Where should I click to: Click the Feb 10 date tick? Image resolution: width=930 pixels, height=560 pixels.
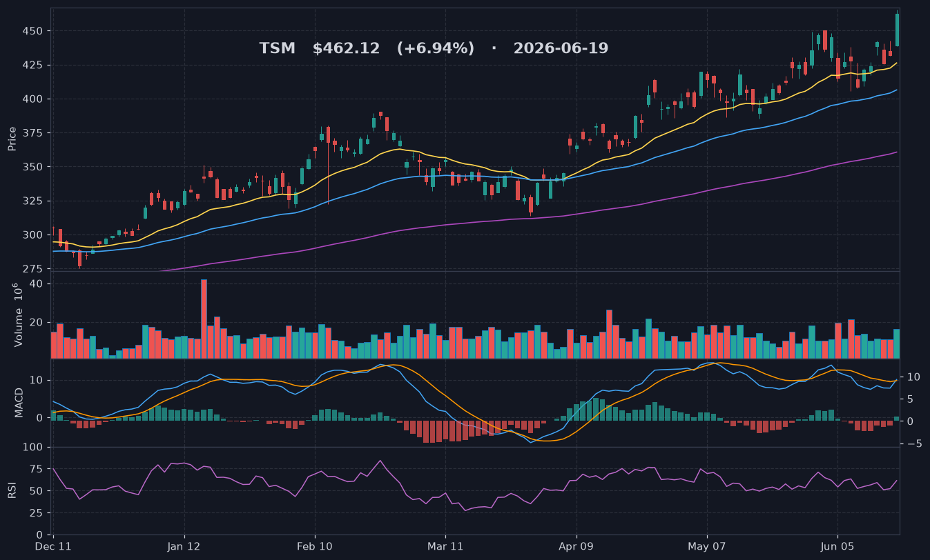[315, 546]
